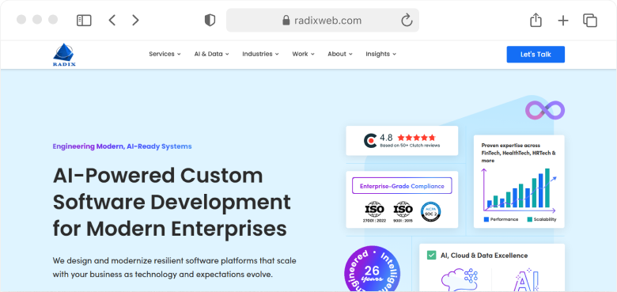Show the tab overview icon
This screenshot has height=292, width=617.
590,21
